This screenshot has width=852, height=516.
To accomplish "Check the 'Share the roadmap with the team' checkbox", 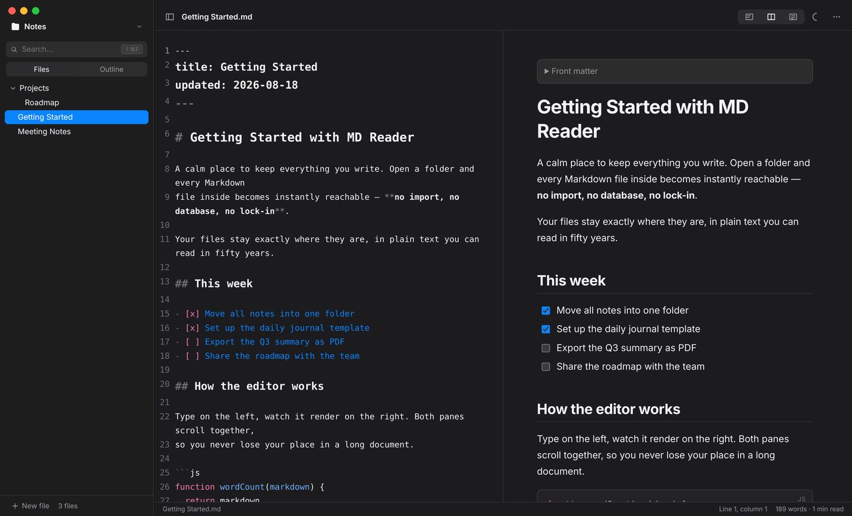I will tap(546, 367).
